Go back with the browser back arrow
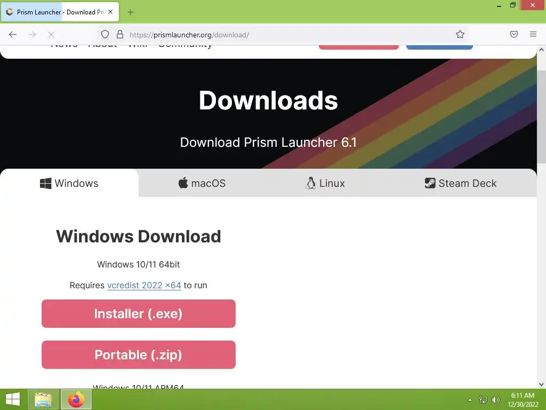This screenshot has height=410, width=546. (13, 35)
